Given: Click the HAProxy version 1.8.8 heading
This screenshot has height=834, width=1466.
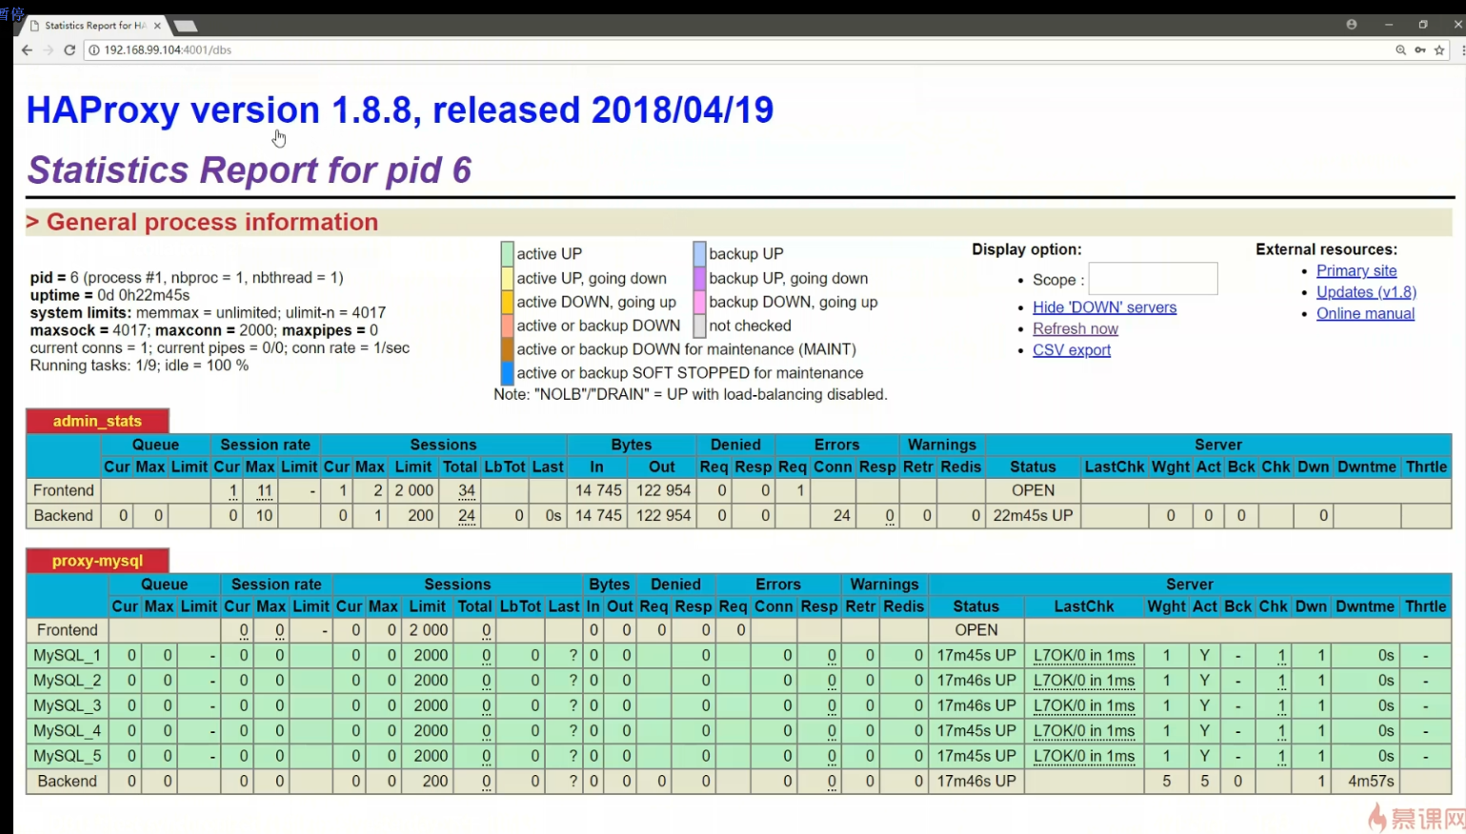Looking at the screenshot, I should pyautogui.click(x=400, y=110).
